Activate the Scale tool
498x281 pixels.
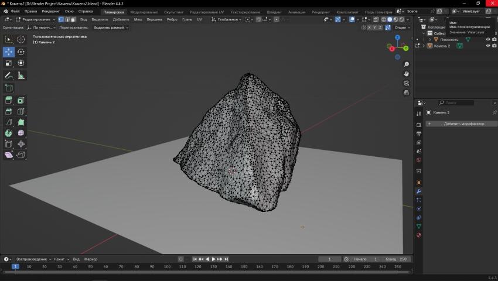[9, 63]
